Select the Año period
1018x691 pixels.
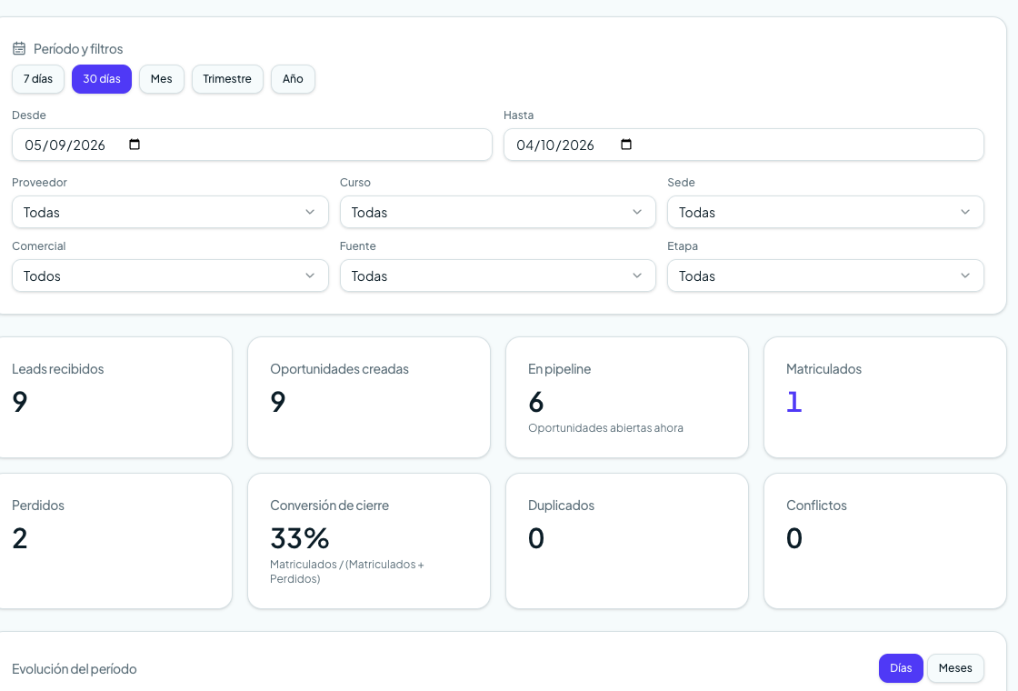point(293,79)
